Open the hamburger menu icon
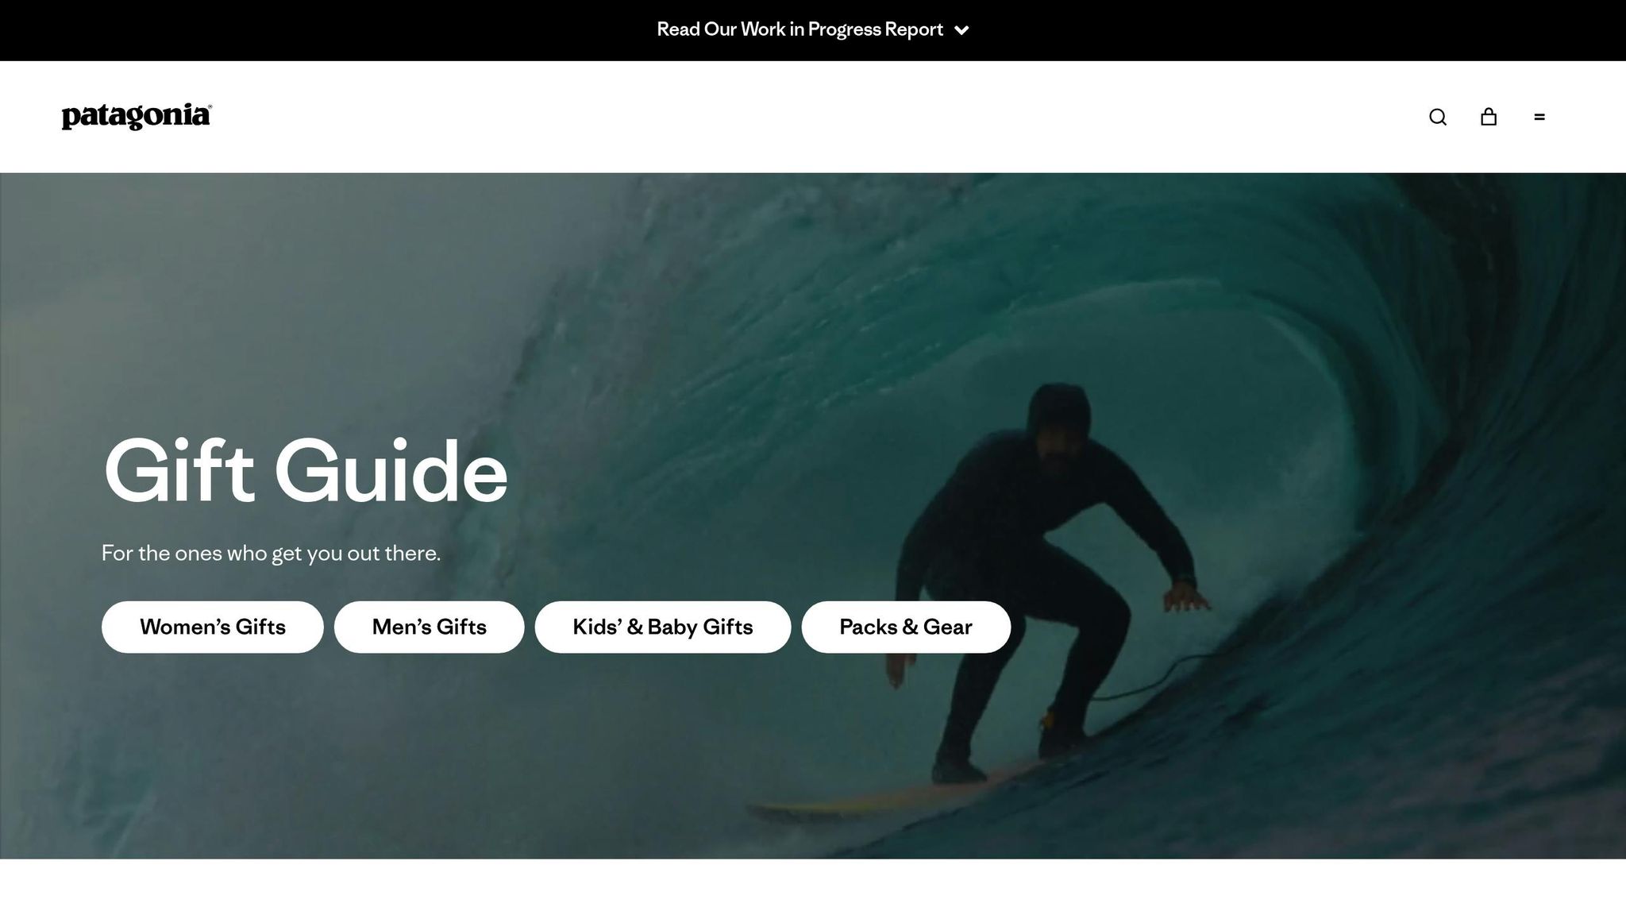 (1539, 117)
